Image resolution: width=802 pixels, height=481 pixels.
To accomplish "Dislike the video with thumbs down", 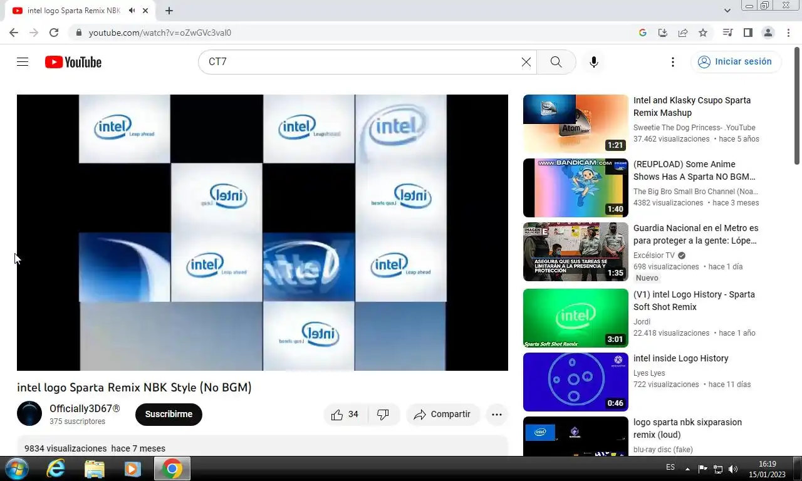I will tap(383, 414).
